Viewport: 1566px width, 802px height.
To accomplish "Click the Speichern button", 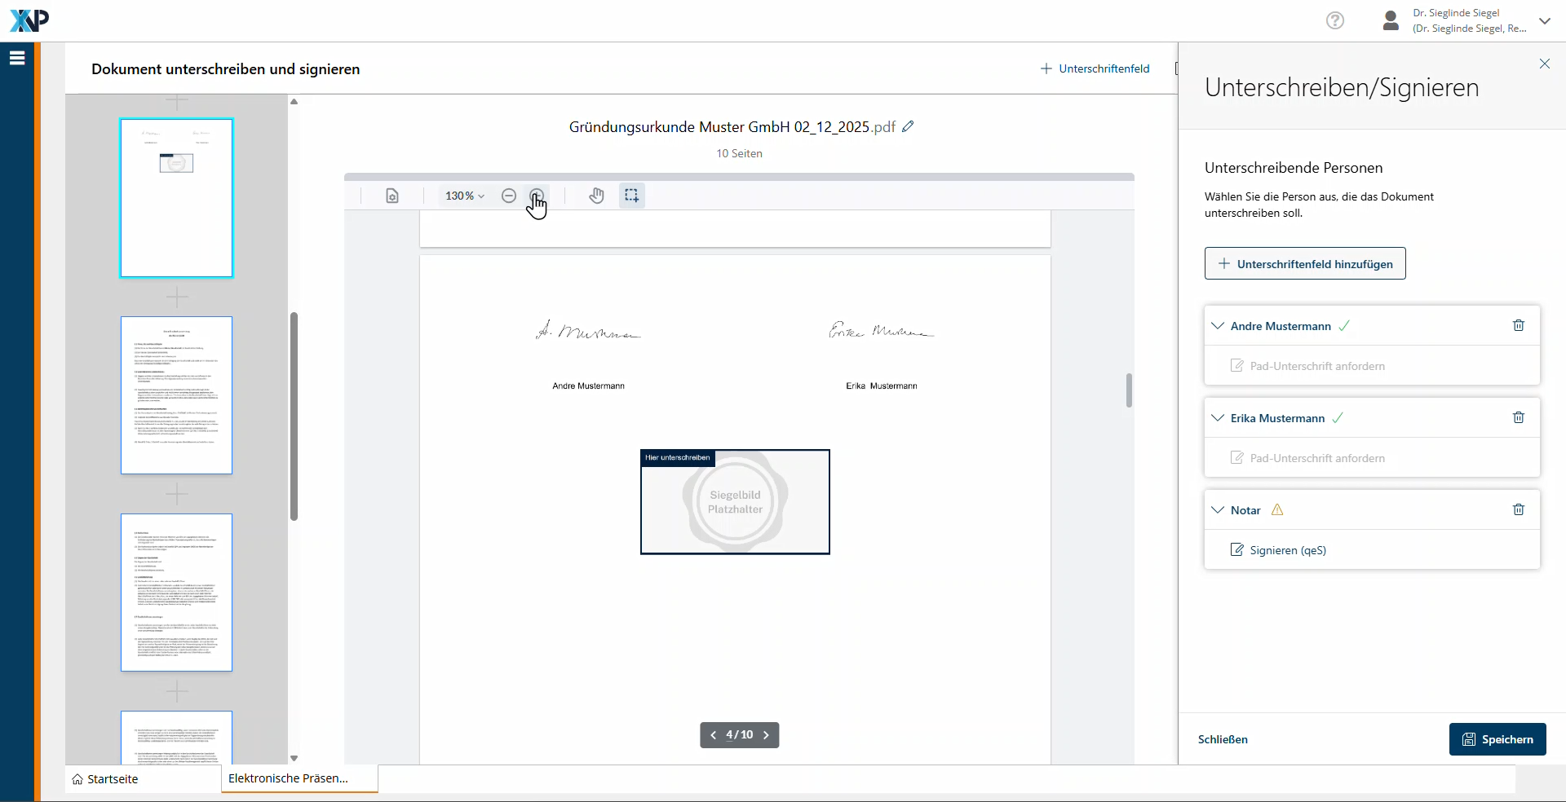I will tap(1497, 739).
